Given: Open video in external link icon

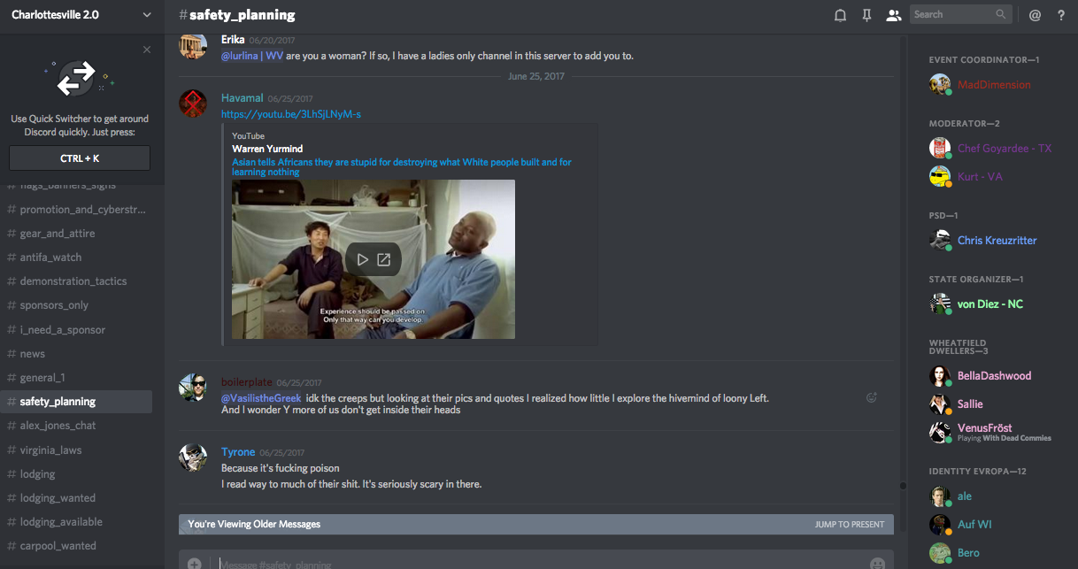Looking at the screenshot, I should click(x=384, y=259).
